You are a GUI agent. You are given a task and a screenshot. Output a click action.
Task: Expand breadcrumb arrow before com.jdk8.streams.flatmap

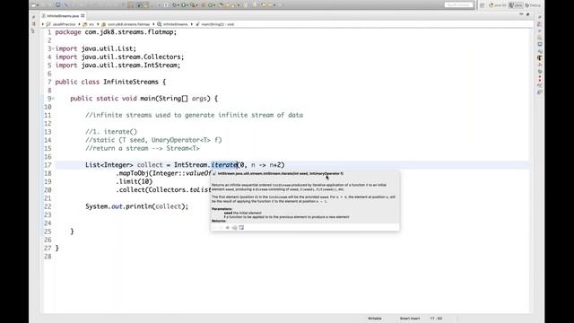pos(98,24)
